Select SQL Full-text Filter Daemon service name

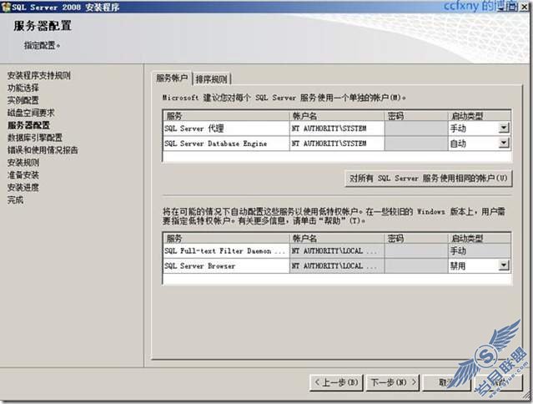[x=224, y=251]
